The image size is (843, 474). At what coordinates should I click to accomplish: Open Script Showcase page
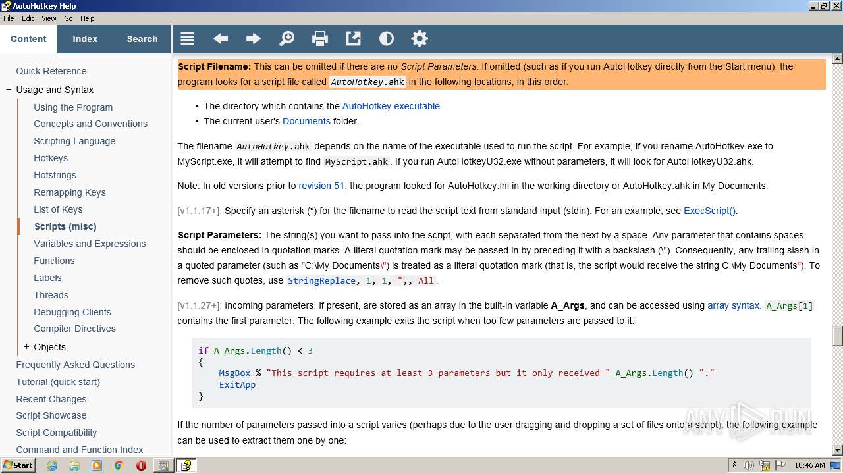[51, 415]
